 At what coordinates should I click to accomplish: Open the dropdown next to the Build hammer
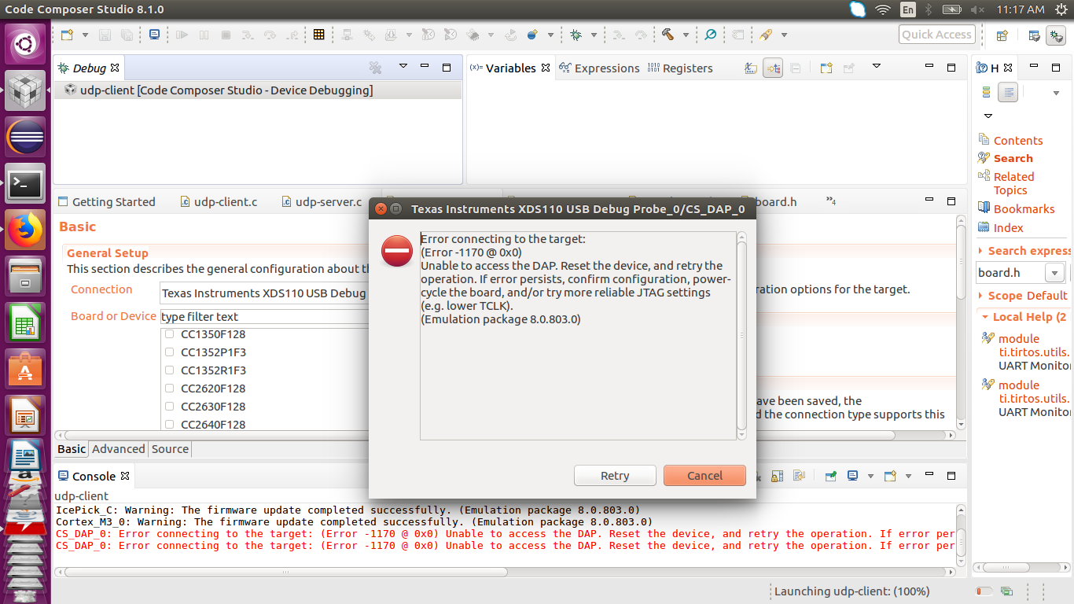686,35
